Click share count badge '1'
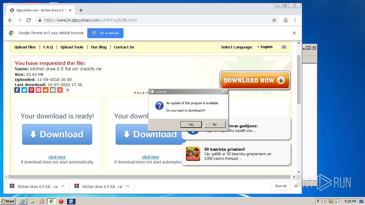365x205 pixels. [x=68, y=90]
